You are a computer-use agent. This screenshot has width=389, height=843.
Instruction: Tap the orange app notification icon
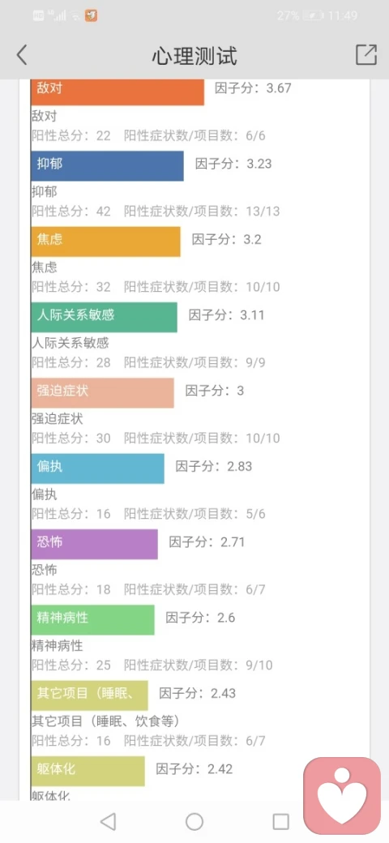point(92,15)
